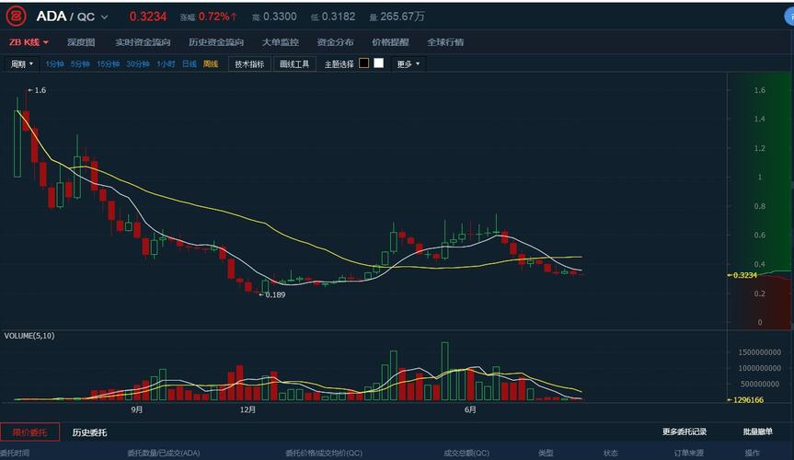The width and height of the screenshot is (794, 460).
Task: Click the yellow 0.3234 current price label
Action: [x=742, y=275]
